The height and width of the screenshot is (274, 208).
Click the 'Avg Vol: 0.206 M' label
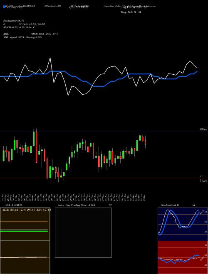(x=134, y=7)
